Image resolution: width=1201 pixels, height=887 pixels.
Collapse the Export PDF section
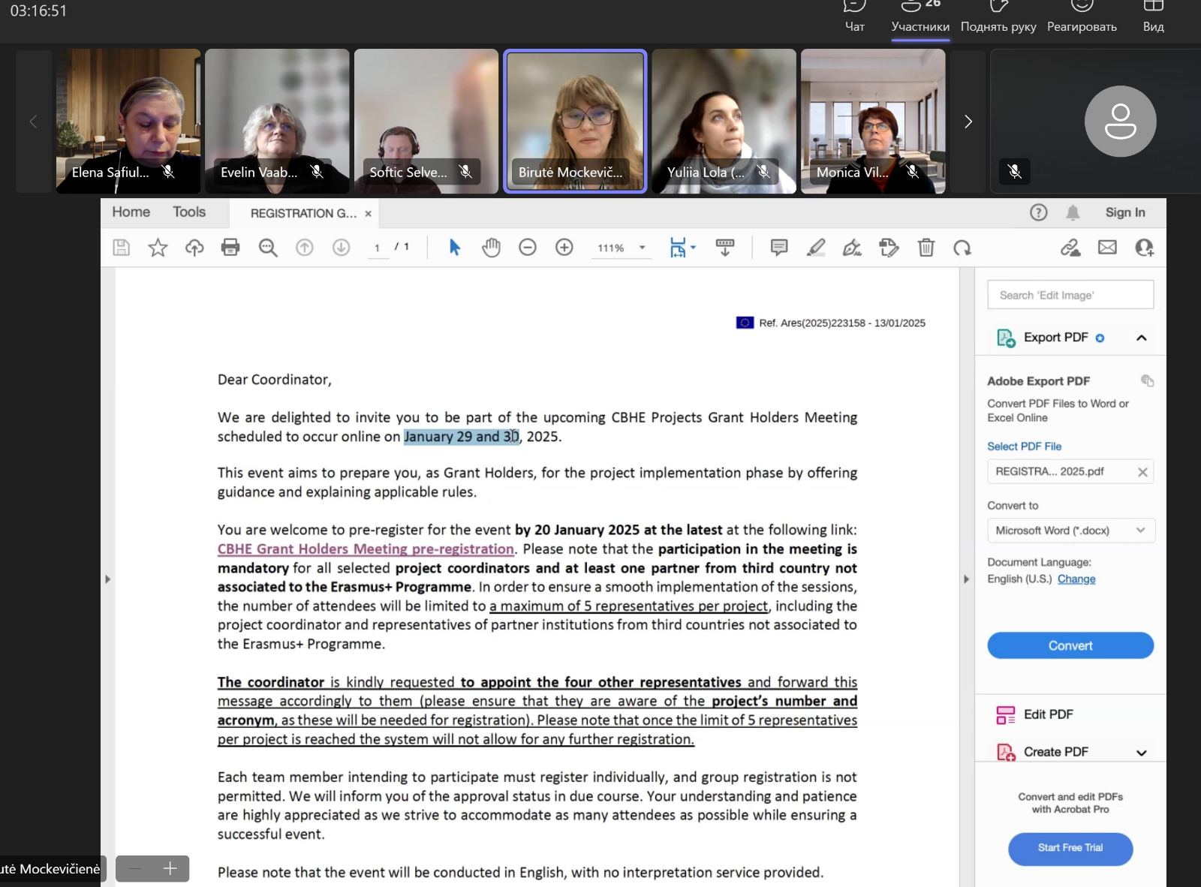pyautogui.click(x=1141, y=338)
